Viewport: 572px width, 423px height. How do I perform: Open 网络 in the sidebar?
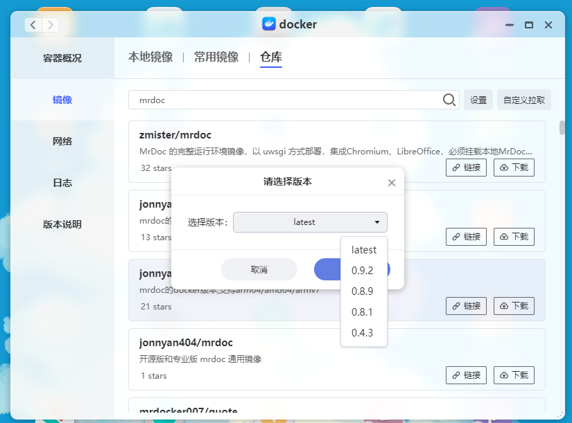(62, 141)
